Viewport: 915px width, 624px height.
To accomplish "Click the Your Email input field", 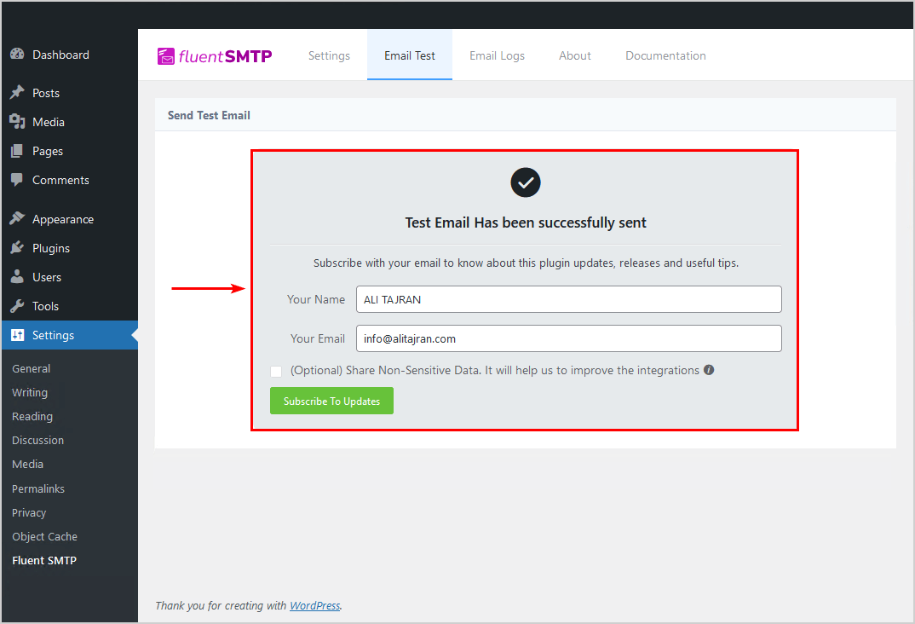I will click(569, 338).
